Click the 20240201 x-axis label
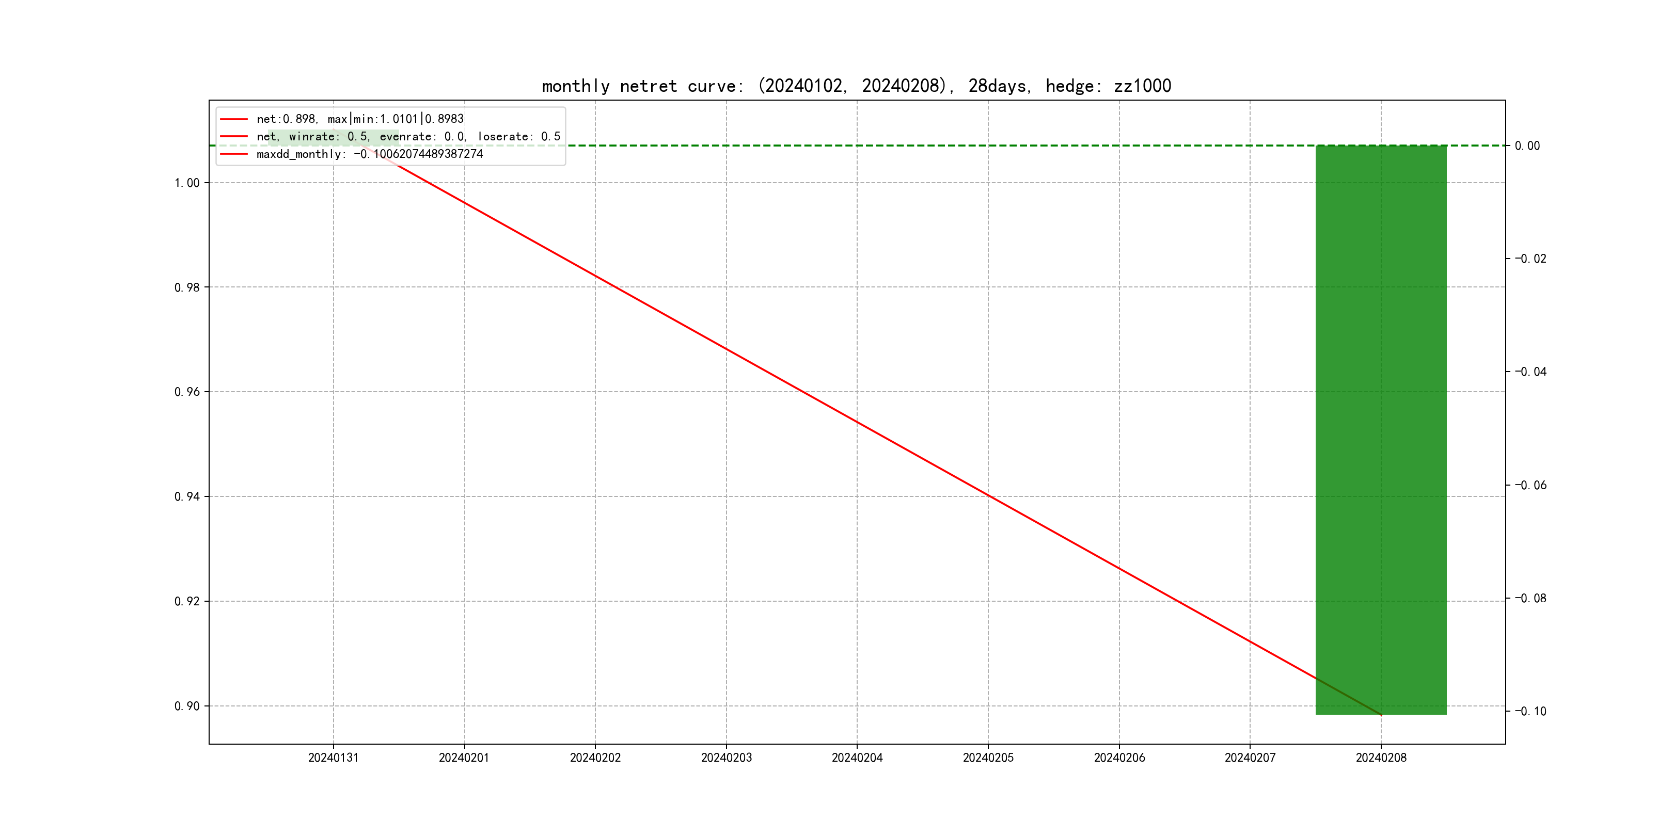The width and height of the screenshot is (1673, 836). coord(464,758)
